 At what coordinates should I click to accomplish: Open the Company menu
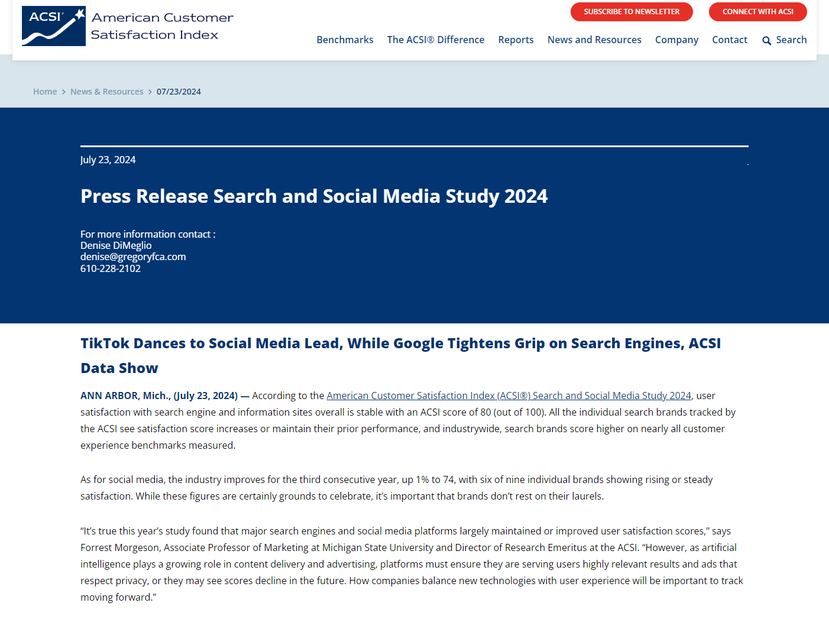[676, 40]
